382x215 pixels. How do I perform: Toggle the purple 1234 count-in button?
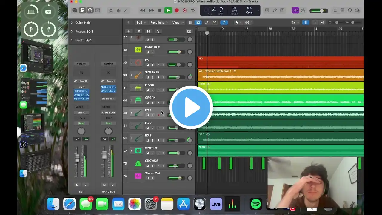pyautogui.click(x=295, y=10)
